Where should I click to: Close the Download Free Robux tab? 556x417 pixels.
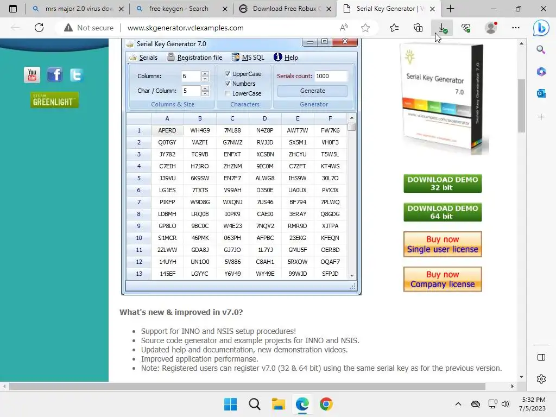[x=328, y=9]
